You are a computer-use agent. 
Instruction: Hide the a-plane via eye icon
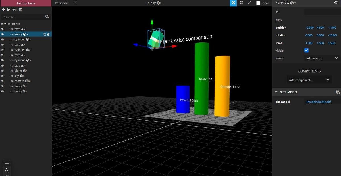click(2, 71)
